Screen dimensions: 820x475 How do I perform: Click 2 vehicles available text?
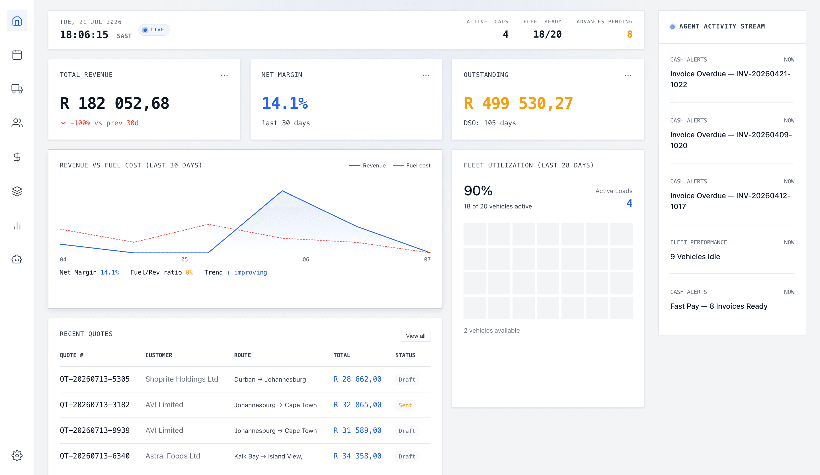coord(492,331)
